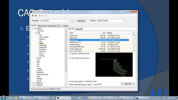Select the MapCheck folder

pos(40,72)
